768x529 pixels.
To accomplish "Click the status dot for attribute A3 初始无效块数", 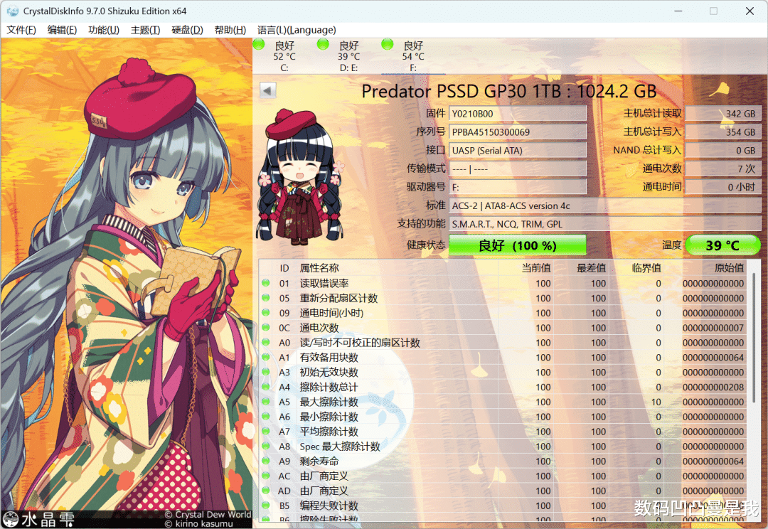I will coord(266,372).
